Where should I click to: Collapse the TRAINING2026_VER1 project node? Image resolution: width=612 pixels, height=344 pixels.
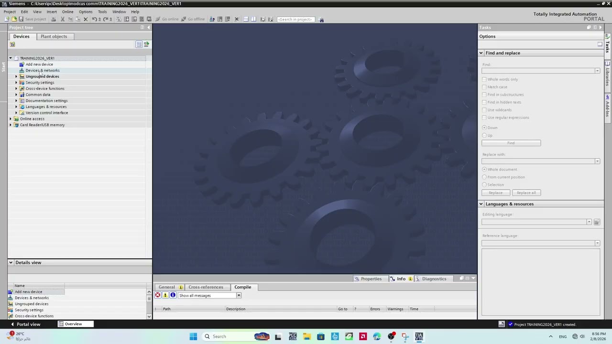point(11,58)
